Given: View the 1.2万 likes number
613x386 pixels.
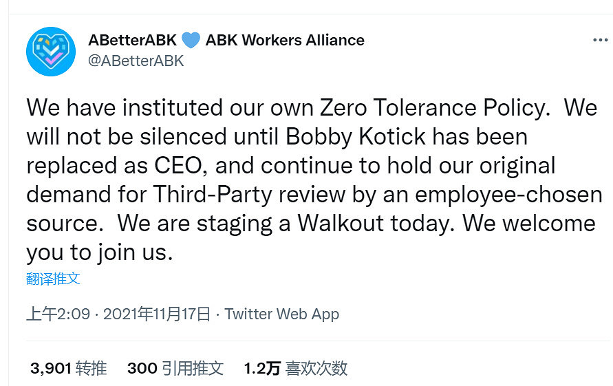Looking at the screenshot, I should click(x=261, y=368).
